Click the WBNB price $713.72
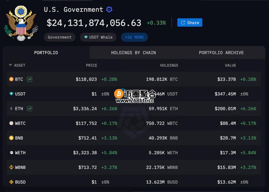This screenshot has width=269, height=192. (x=87, y=167)
